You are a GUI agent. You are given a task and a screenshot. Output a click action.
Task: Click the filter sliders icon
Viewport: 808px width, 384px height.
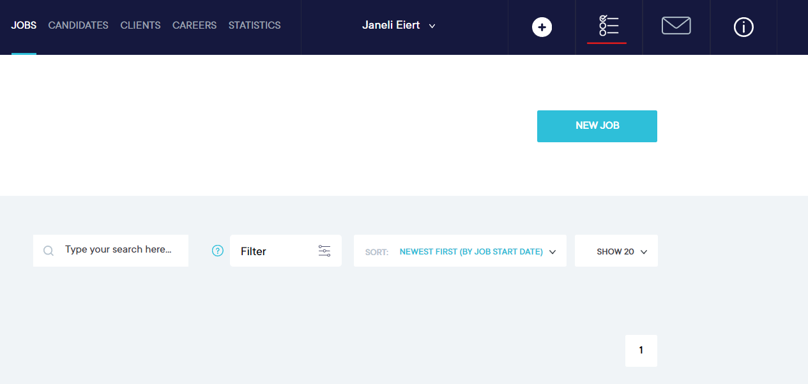(x=324, y=251)
